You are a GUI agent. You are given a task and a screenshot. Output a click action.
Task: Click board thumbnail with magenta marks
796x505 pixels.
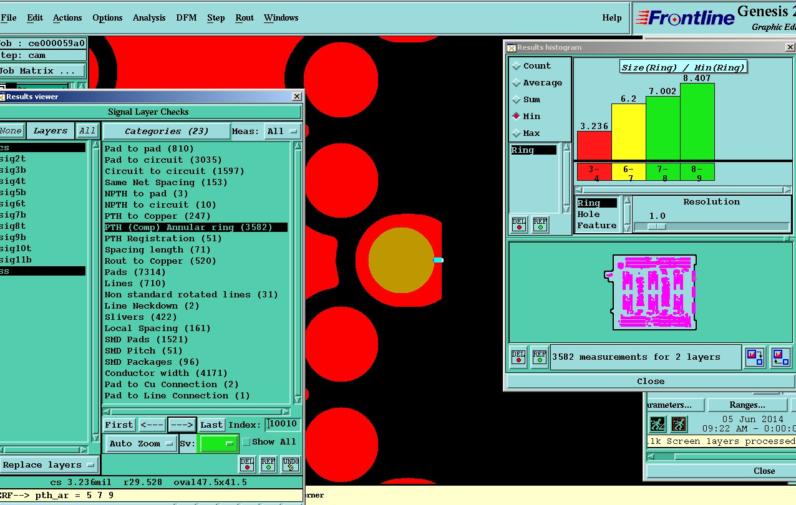point(651,292)
